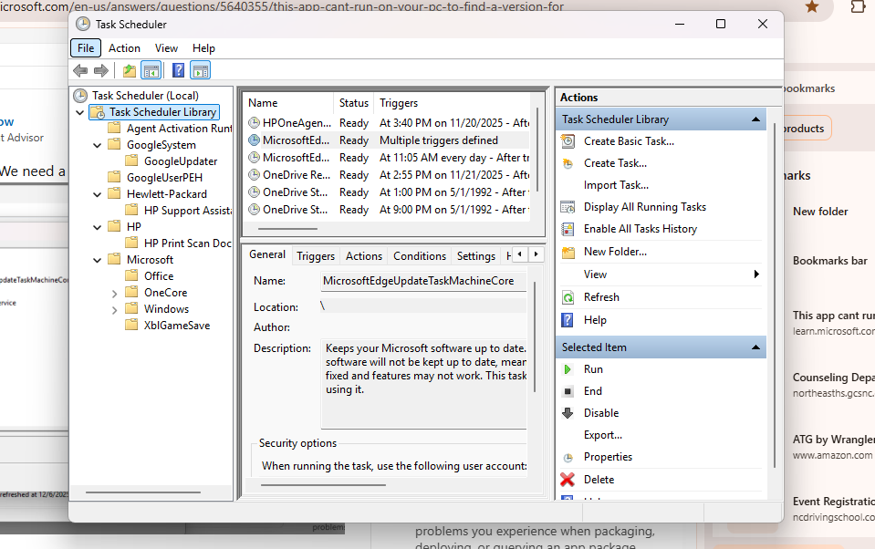Click Display All Running Tasks icon
The height and width of the screenshot is (549, 875).
point(568,207)
